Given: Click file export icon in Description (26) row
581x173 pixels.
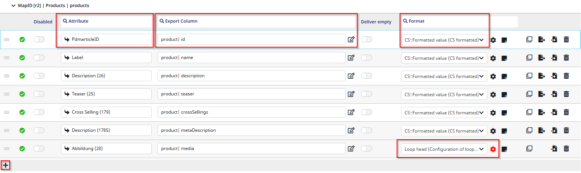Looking at the screenshot, I should [x=542, y=76].
